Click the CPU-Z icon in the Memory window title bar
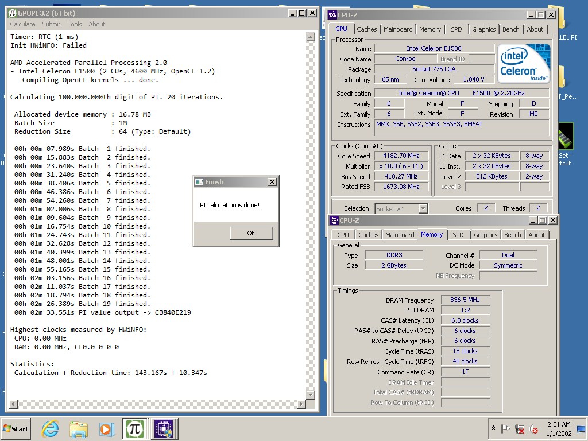The image size is (588, 441). click(x=334, y=220)
